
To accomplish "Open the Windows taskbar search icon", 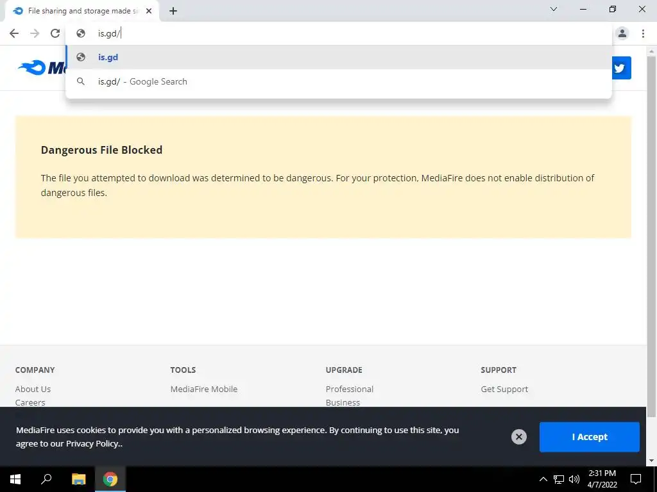I will click(x=46, y=479).
